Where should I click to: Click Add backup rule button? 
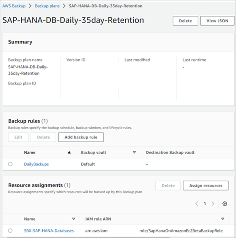pyautogui.click(x=81, y=137)
